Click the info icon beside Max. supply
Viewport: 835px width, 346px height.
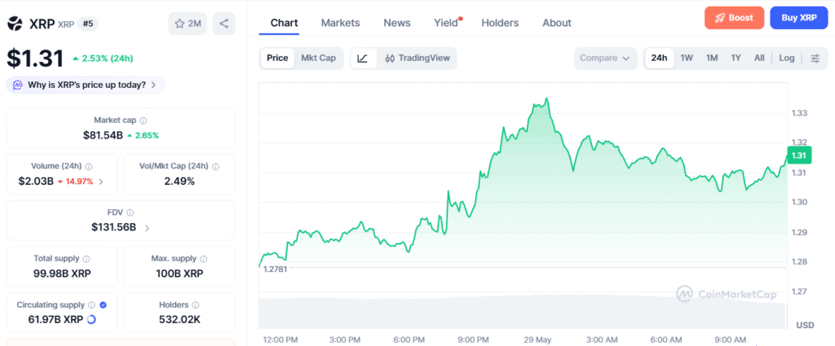coord(203,259)
